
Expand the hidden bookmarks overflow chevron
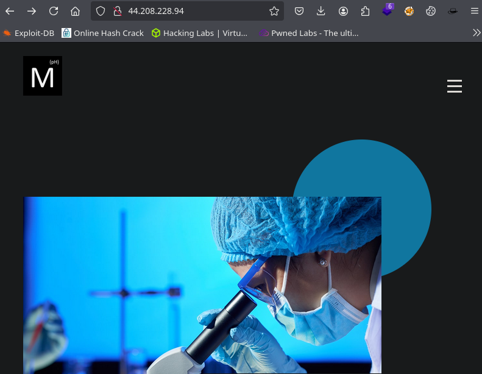477,33
